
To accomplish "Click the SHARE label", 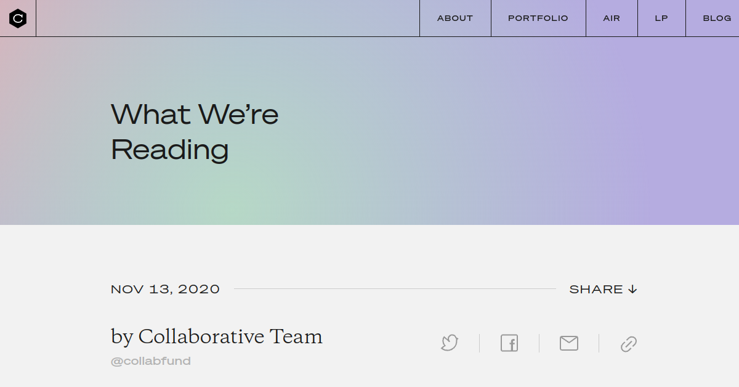I will [x=596, y=288].
